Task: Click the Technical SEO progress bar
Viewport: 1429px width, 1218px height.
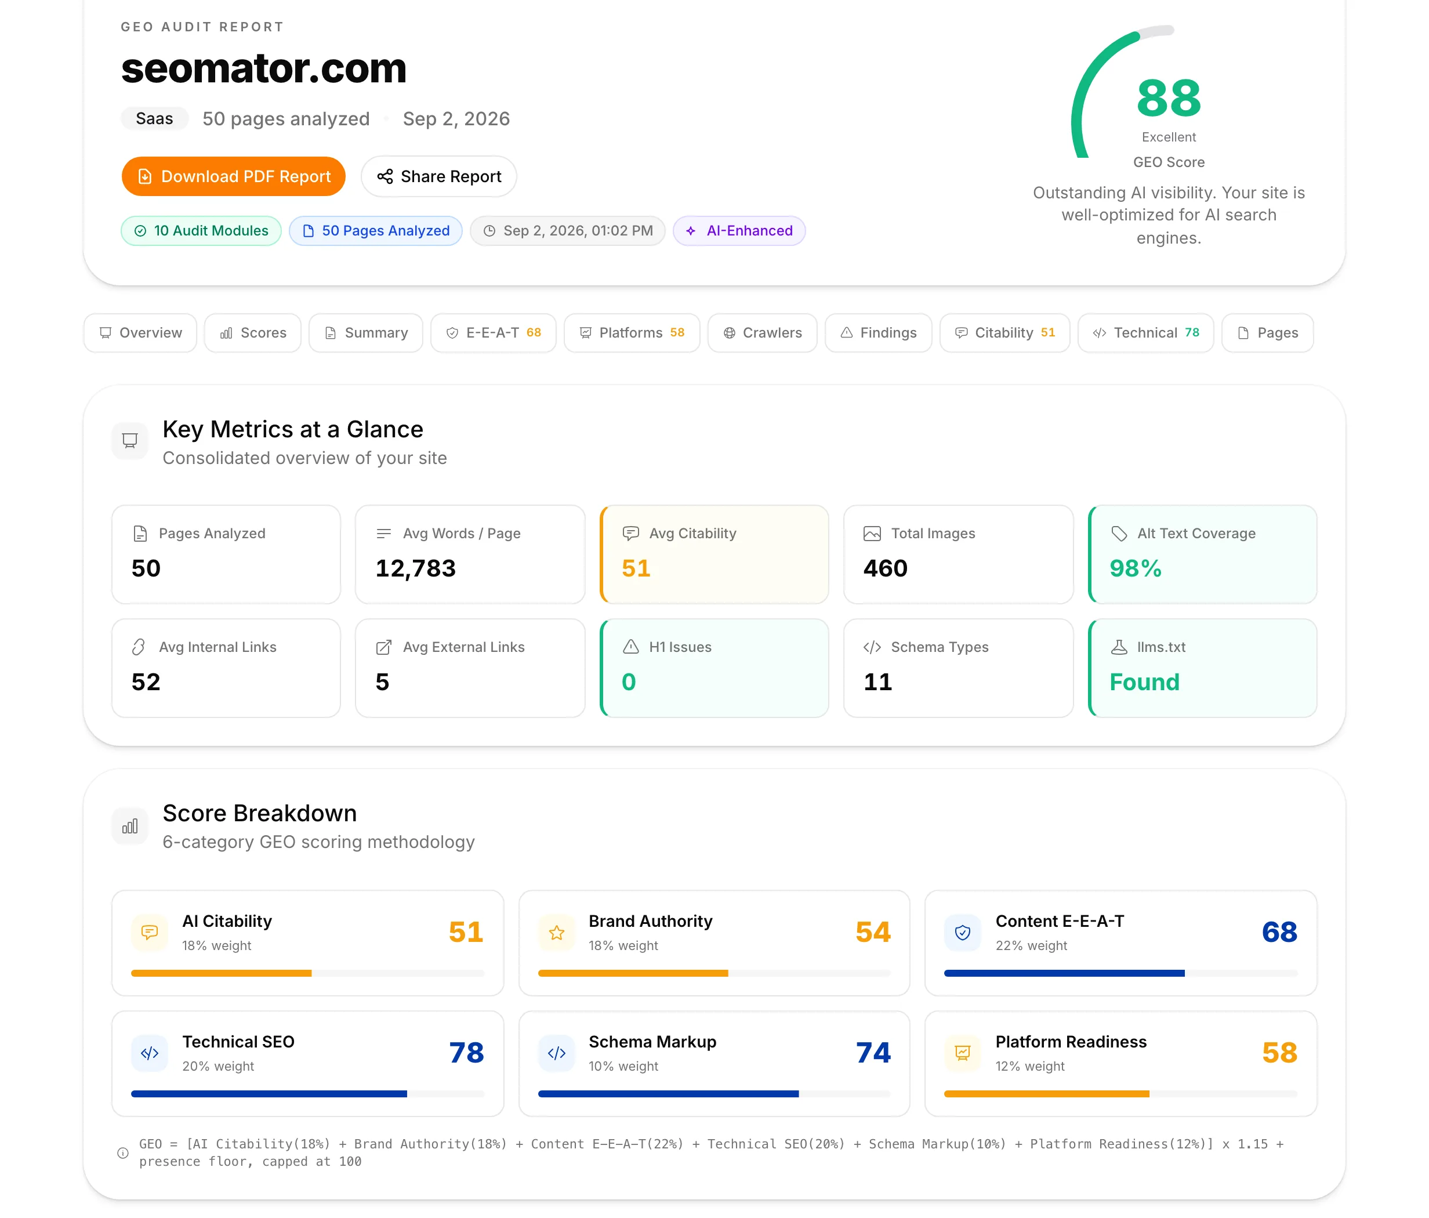Action: [307, 1094]
